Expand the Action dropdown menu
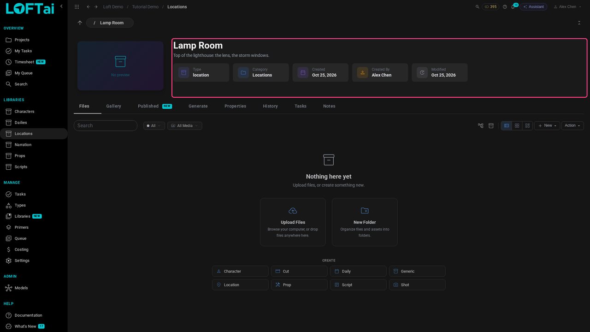Viewport: 590px width, 332px height. 572,125
